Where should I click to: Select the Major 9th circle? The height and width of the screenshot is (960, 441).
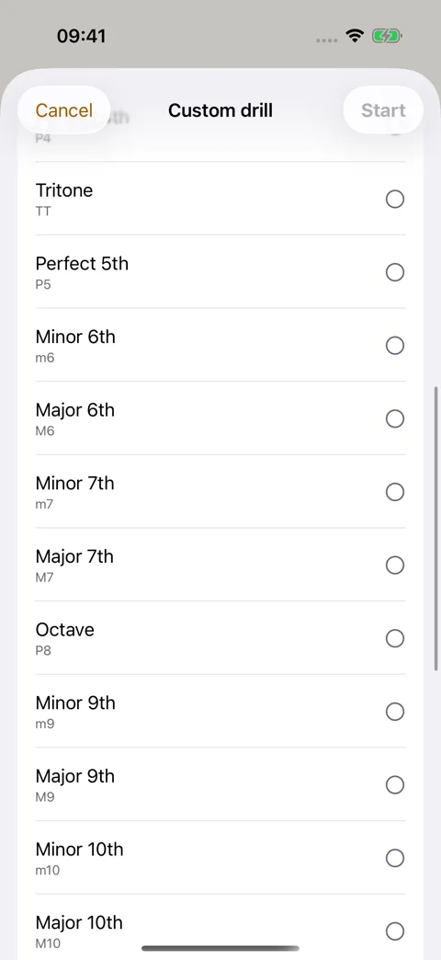pos(395,785)
